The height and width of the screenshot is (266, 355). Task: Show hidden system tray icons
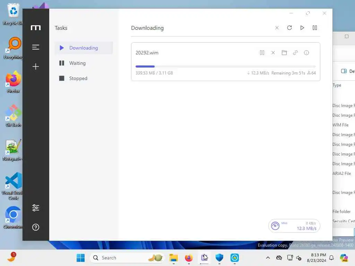(268, 258)
